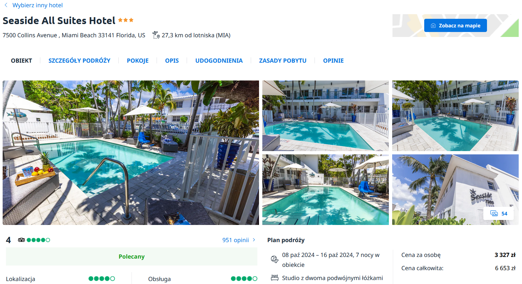Image resolution: width=522 pixels, height=284 pixels.
Task: Go to the ZASADY POBYTU tab
Action: 283,61
